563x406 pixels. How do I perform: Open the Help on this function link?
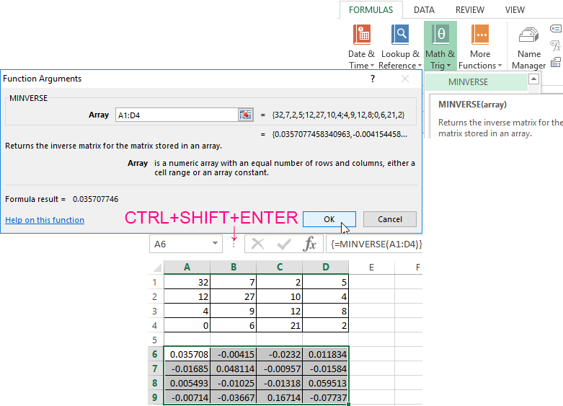(x=45, y=220)
